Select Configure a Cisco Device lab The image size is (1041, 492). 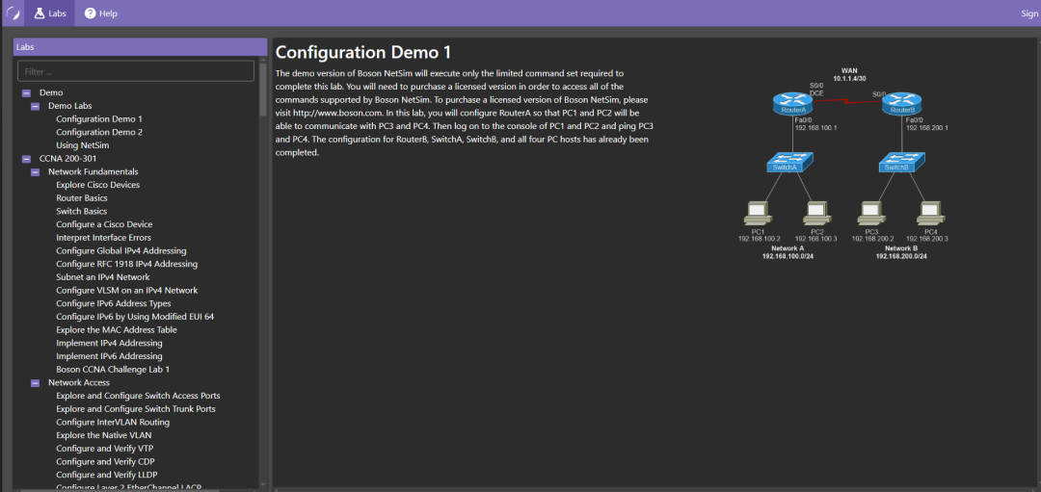[x=104, y=224]
